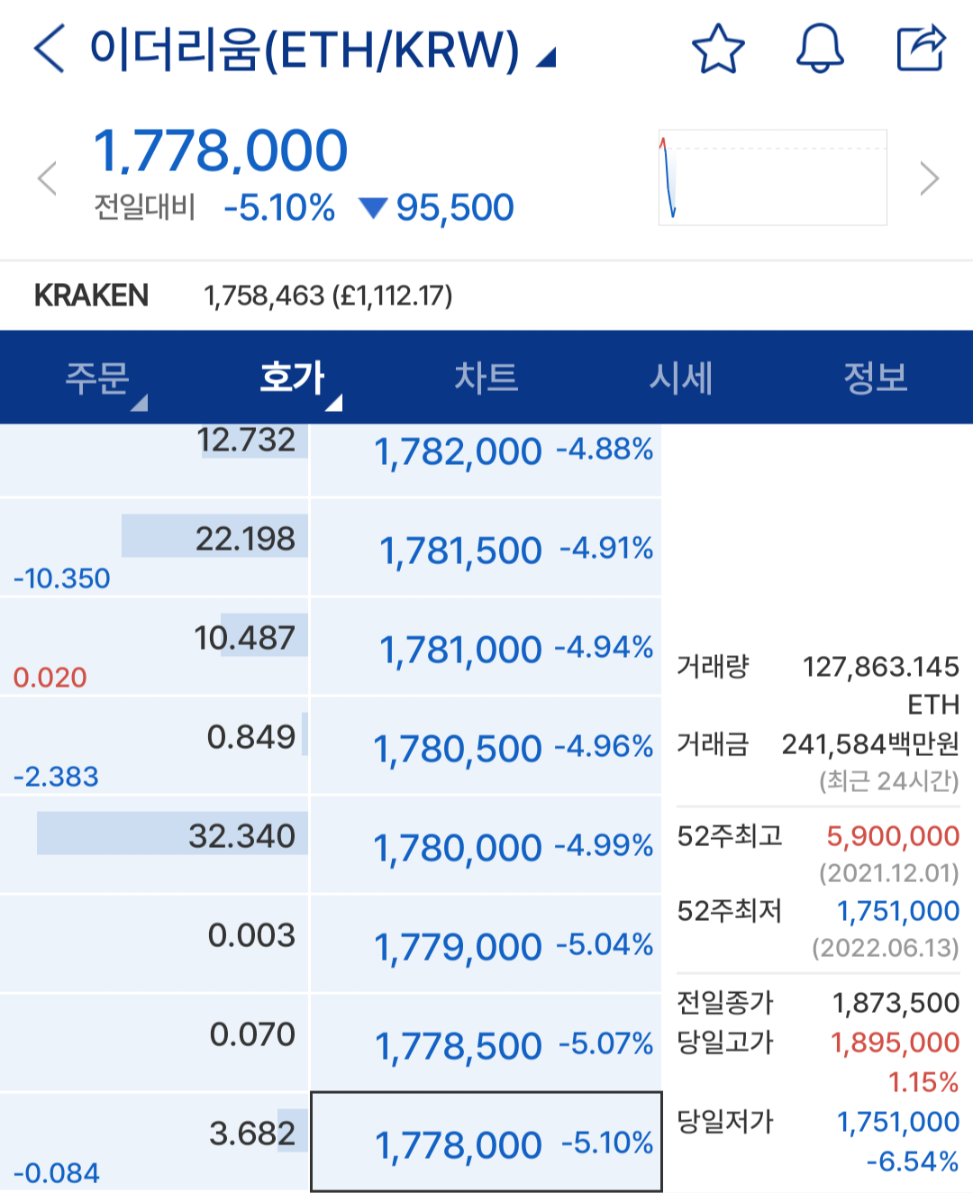The height and width of the screenshot is (1193, 973).
Task: Tap the 1,778,000 current price header
Action: pyautogui.click(x=221, y=150)
